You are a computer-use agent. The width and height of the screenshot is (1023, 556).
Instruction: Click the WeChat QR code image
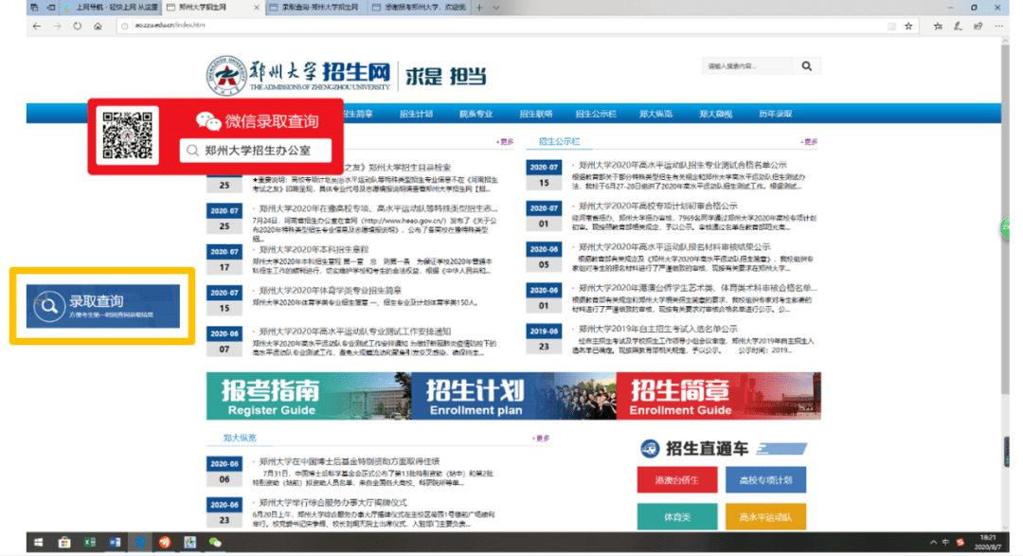[127, 135]
